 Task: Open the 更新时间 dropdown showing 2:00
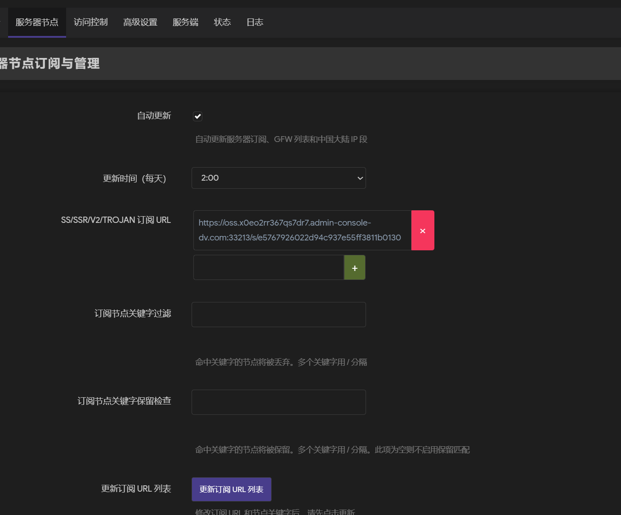pos(279,178)
